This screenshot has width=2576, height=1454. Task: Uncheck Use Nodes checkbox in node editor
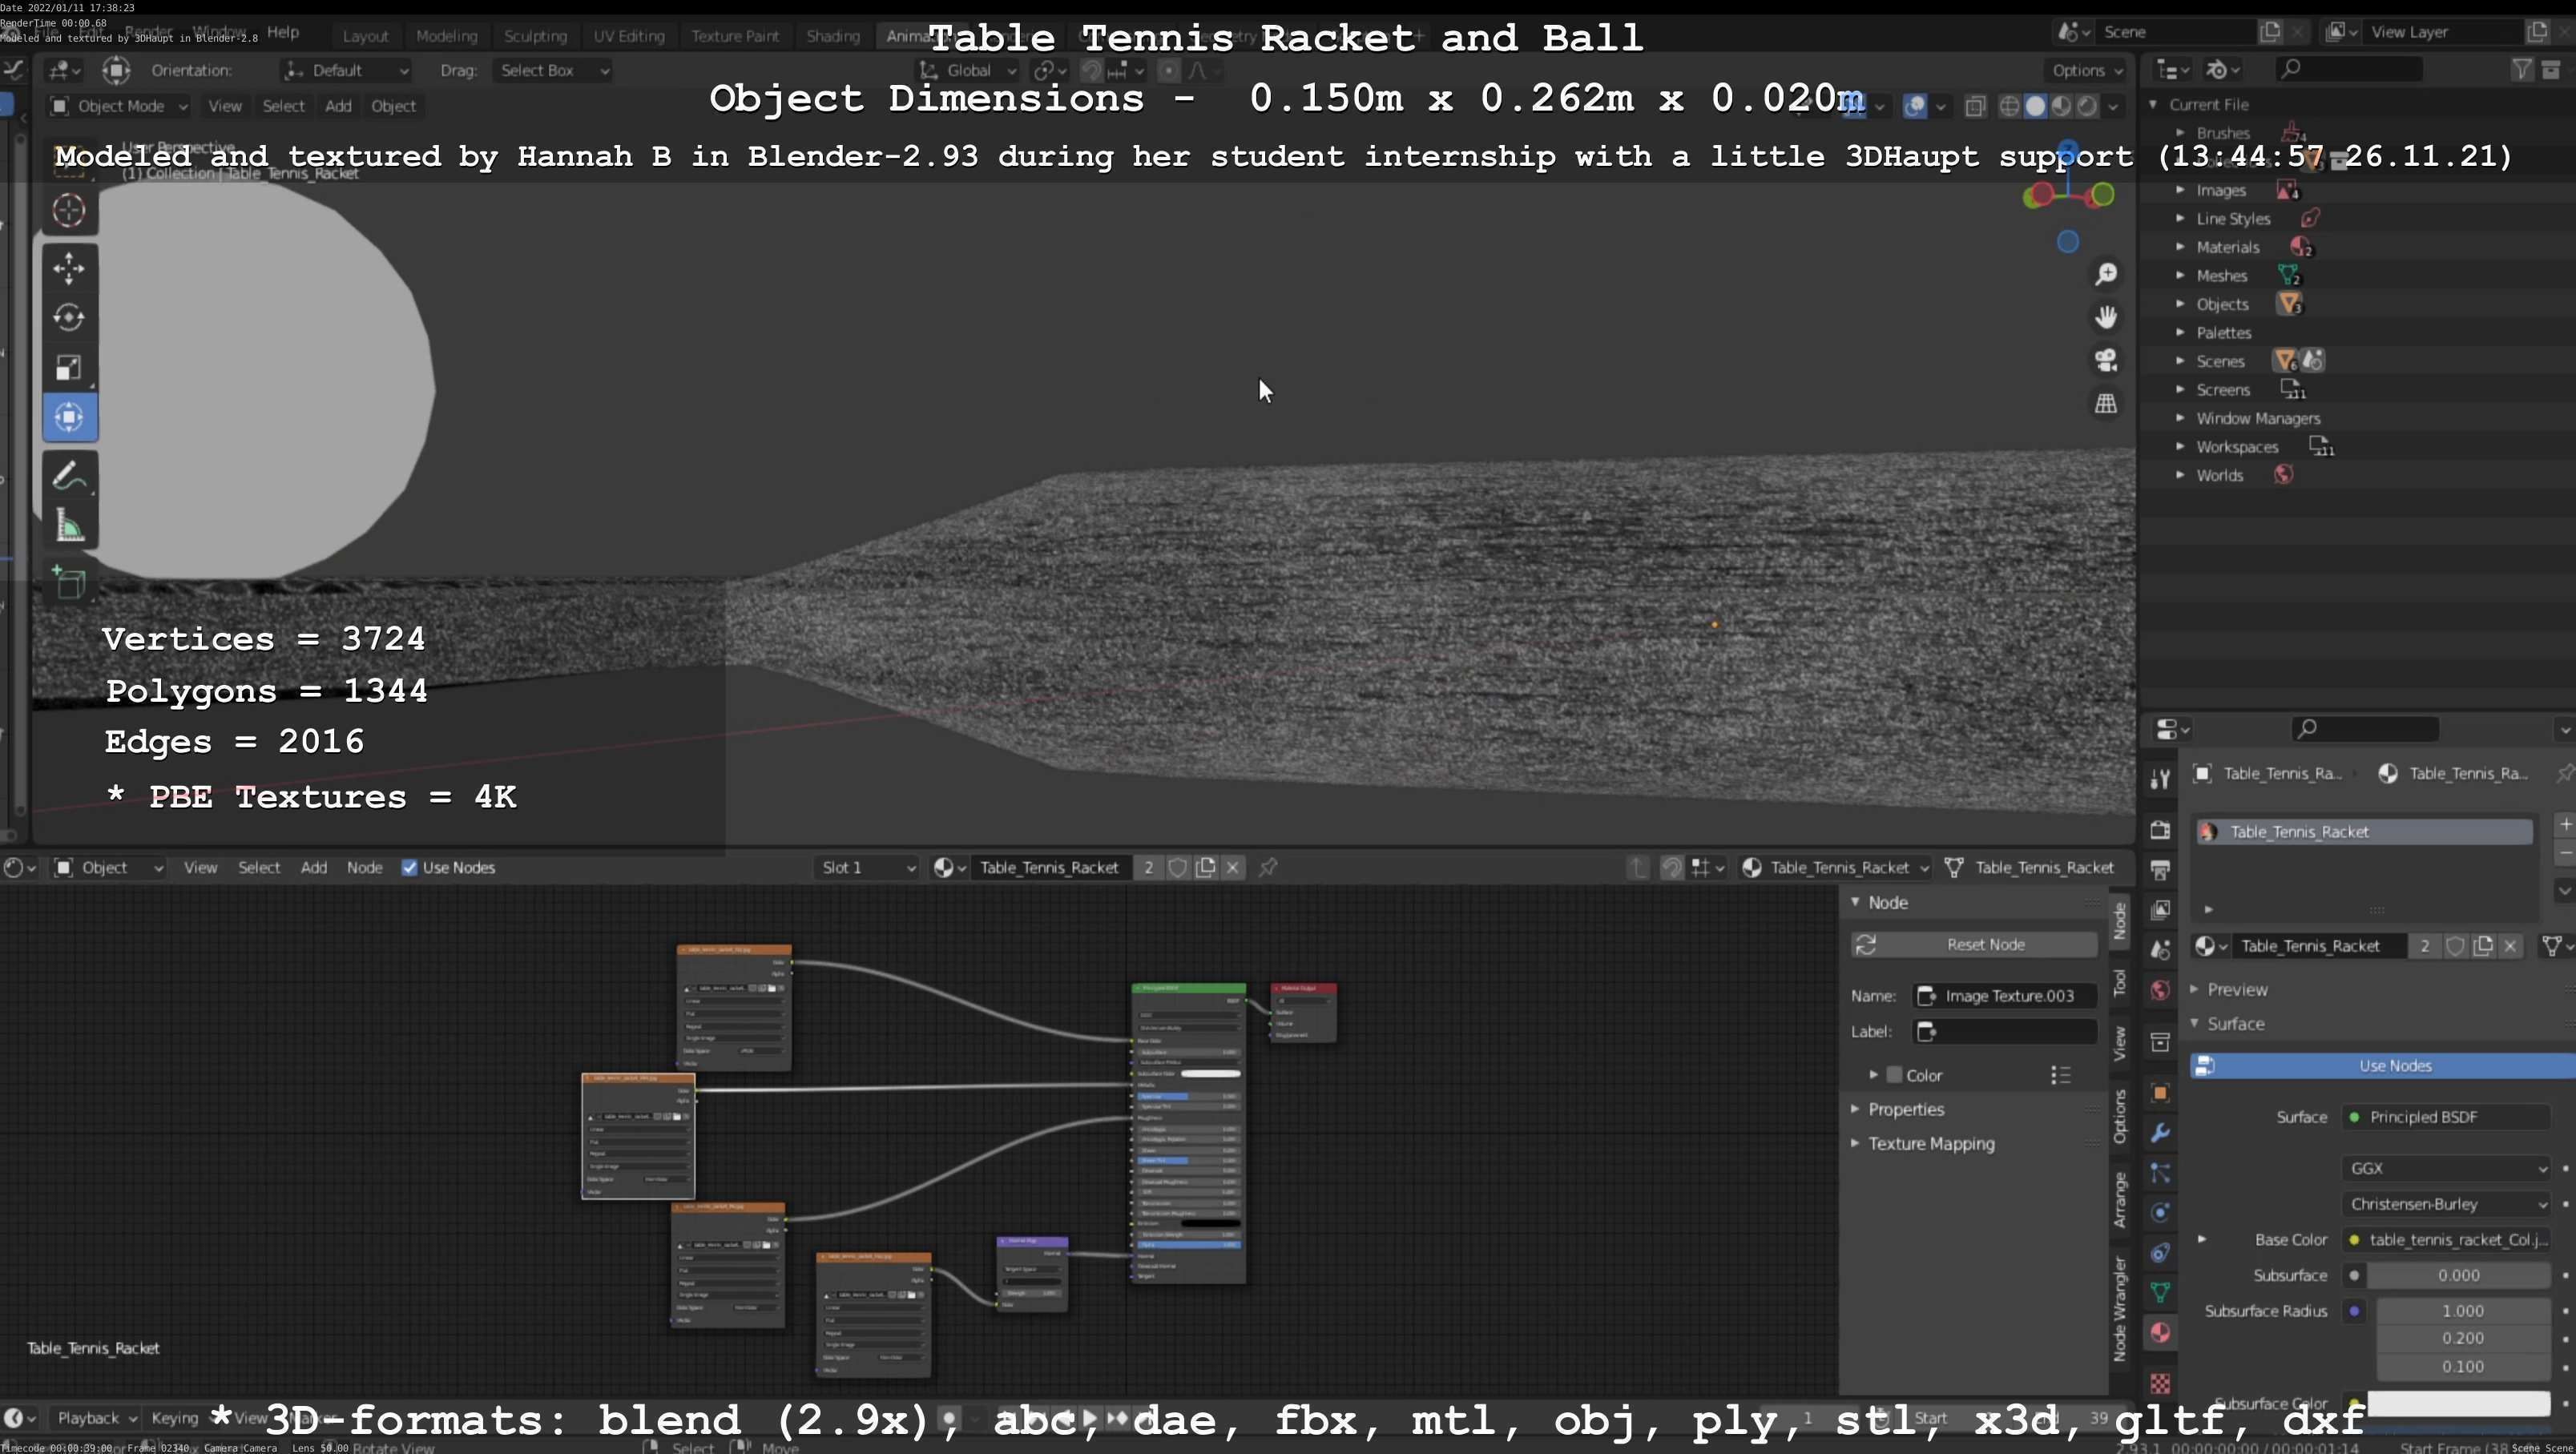click(x=409, y=868)
